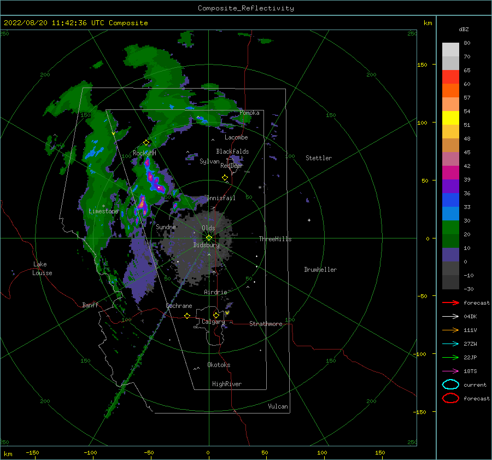Click radar site diamond at Olds center

209,238
